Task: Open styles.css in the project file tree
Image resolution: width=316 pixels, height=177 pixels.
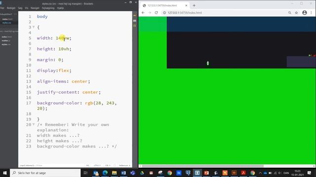Action: (x=6, y=44)
